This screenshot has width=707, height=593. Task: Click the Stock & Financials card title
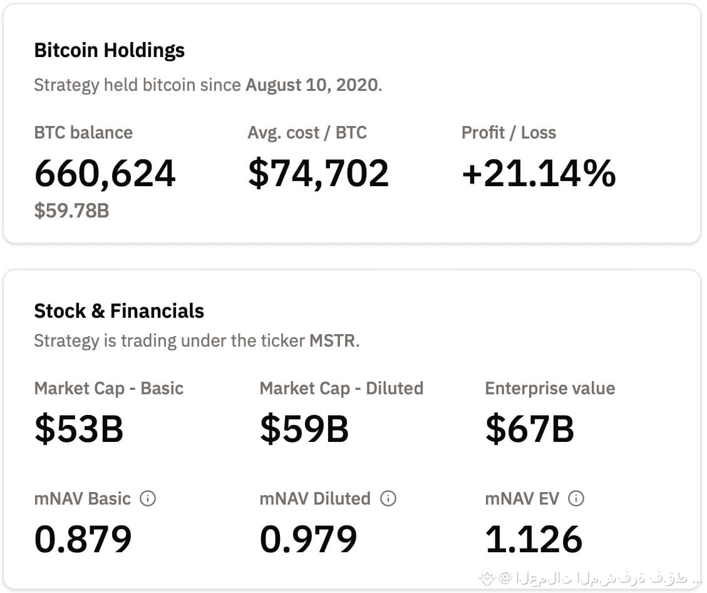pos(119,310)
